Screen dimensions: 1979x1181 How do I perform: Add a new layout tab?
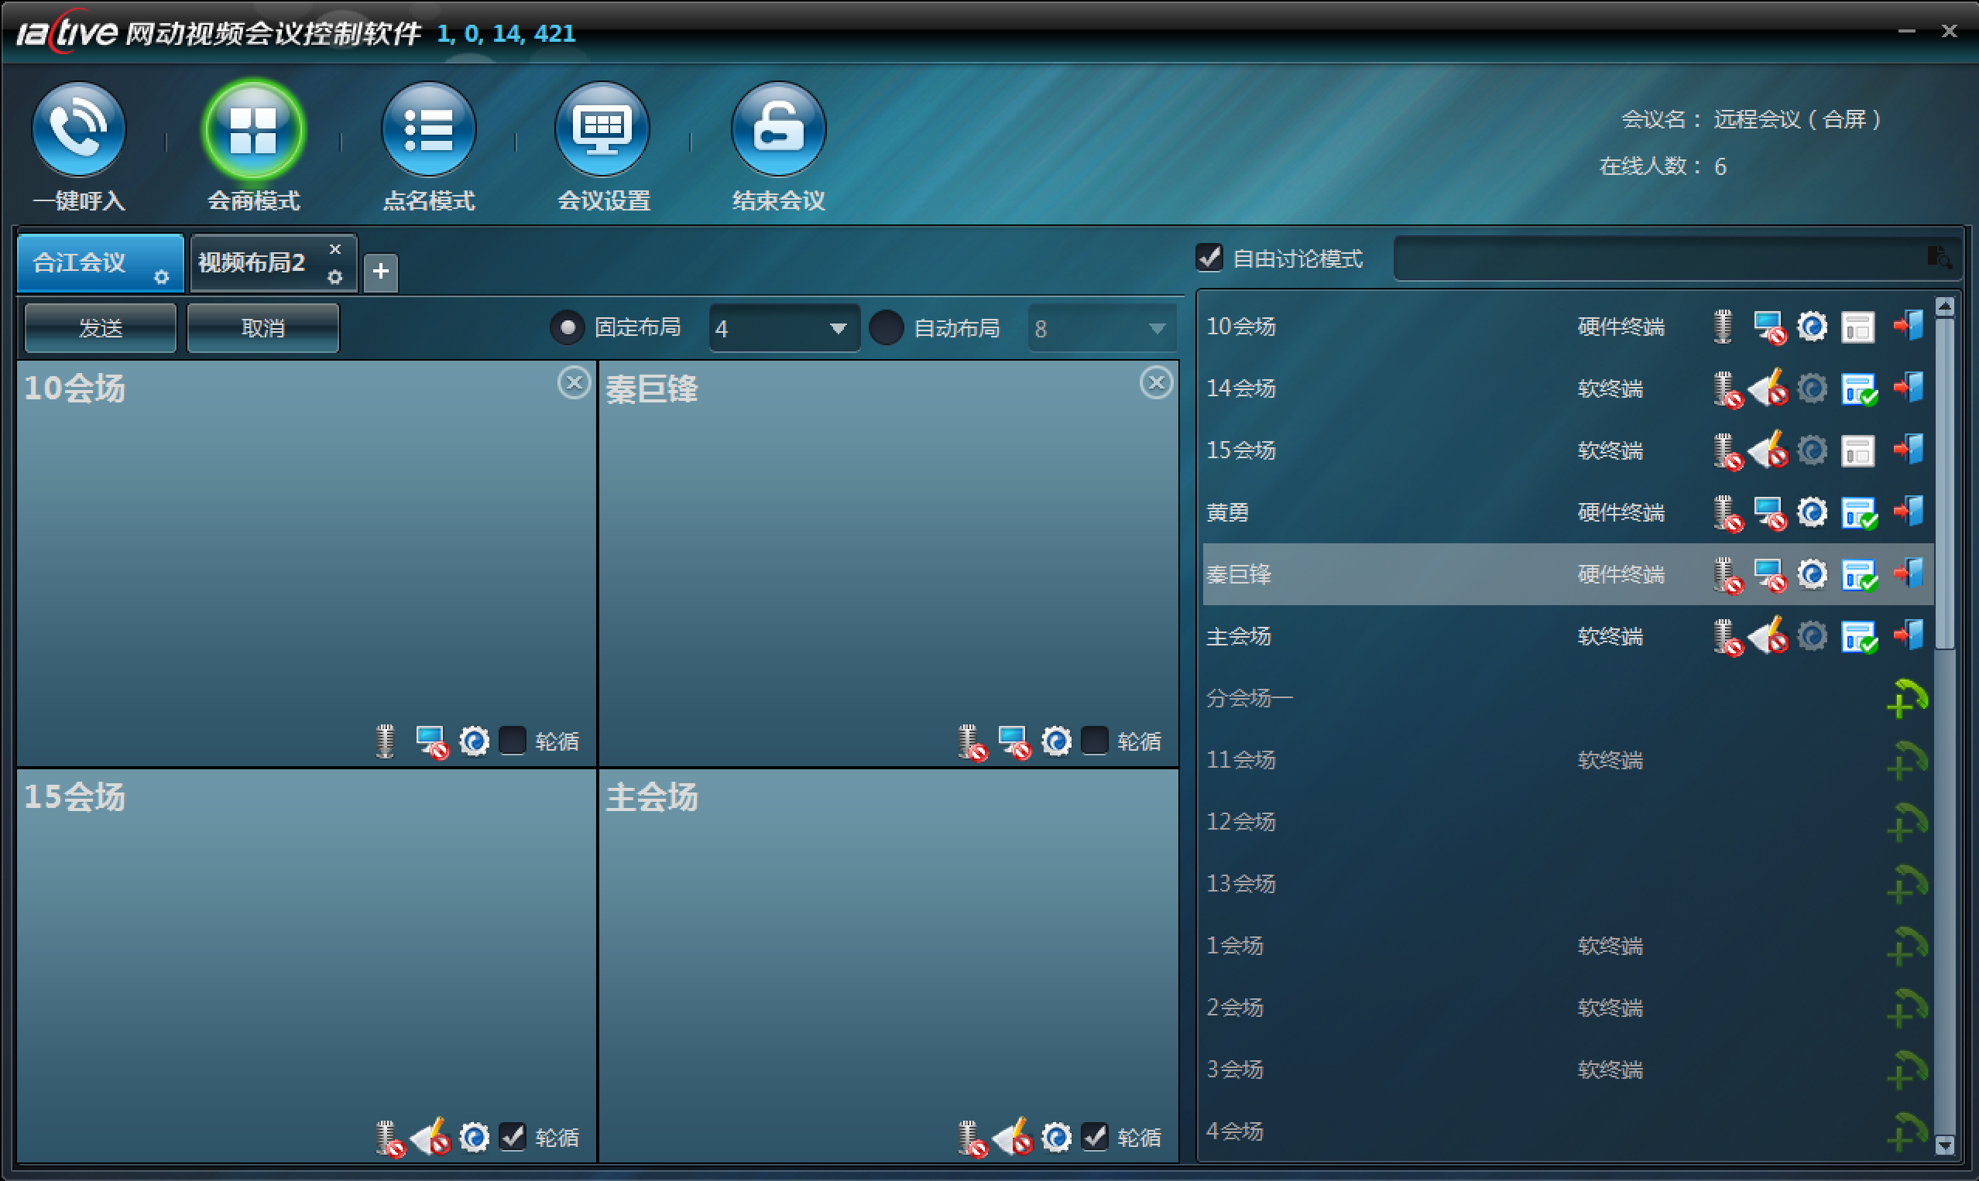point(380,272)
